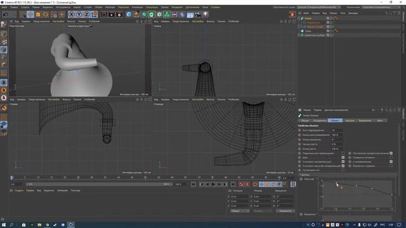406x228 pixels.
Task: Toggle the Крен checkbox
Action: click(343, 158)
